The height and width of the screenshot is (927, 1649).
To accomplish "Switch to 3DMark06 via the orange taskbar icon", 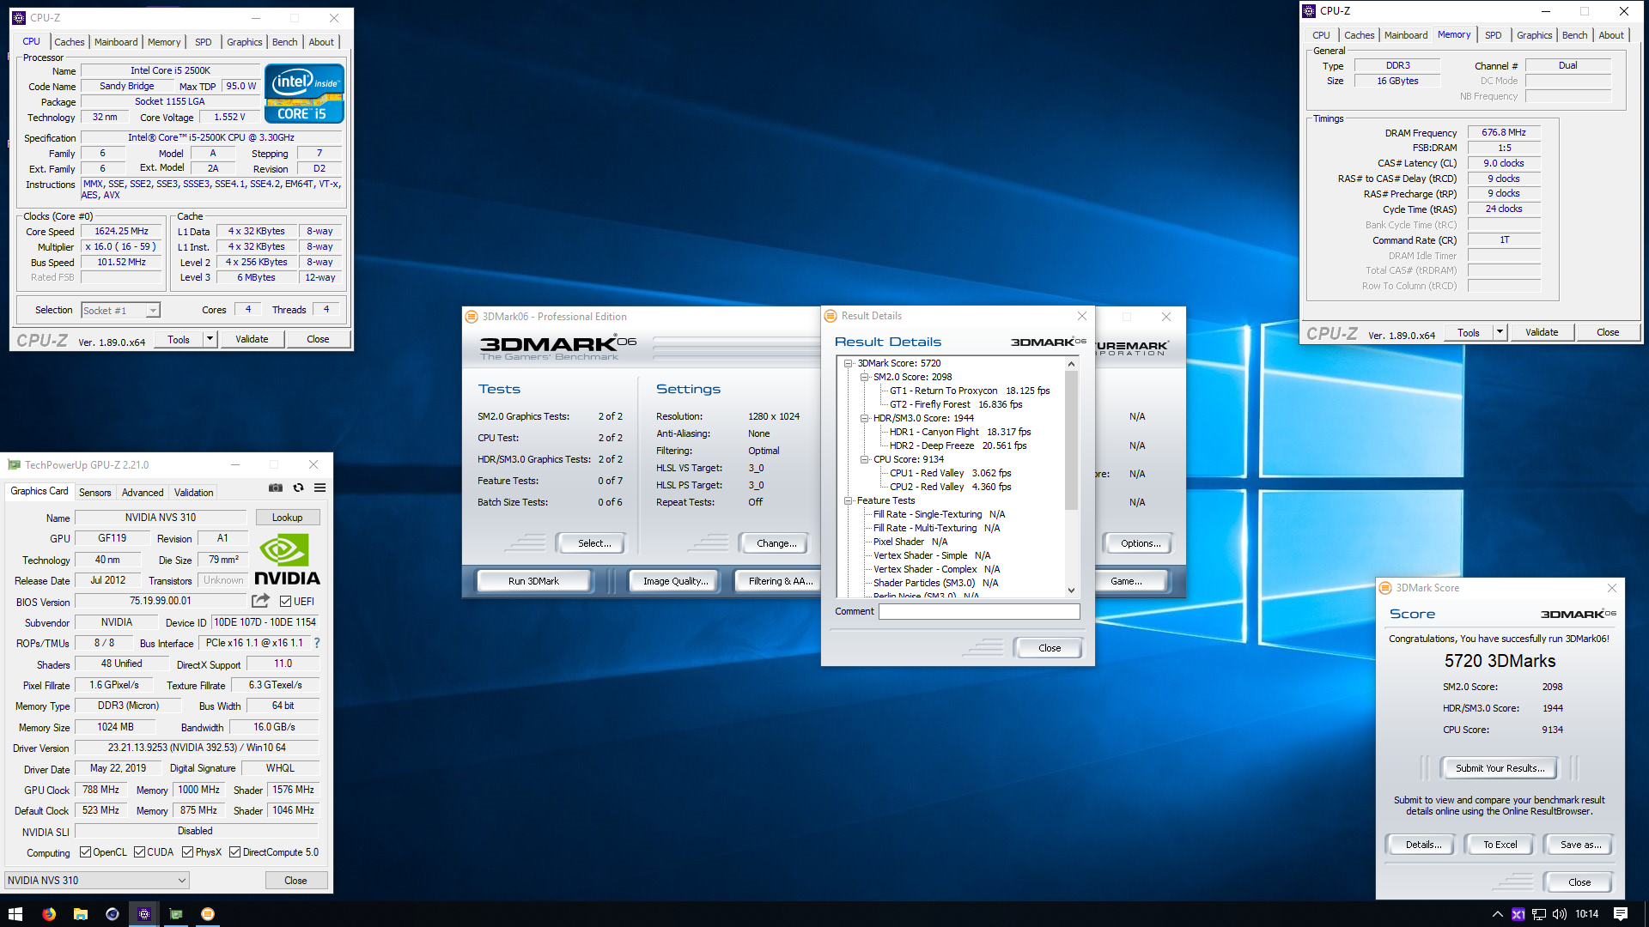I will (208, 914).
